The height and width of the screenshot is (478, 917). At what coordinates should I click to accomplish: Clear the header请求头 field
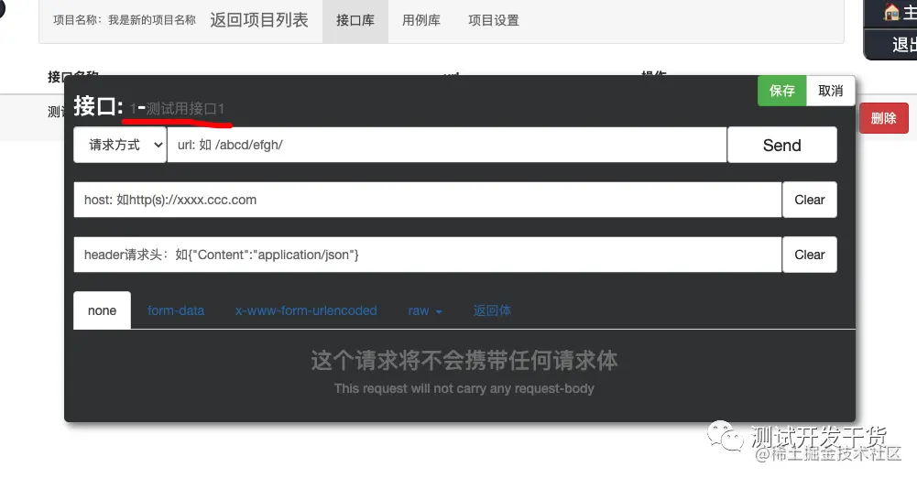[810, 255]
